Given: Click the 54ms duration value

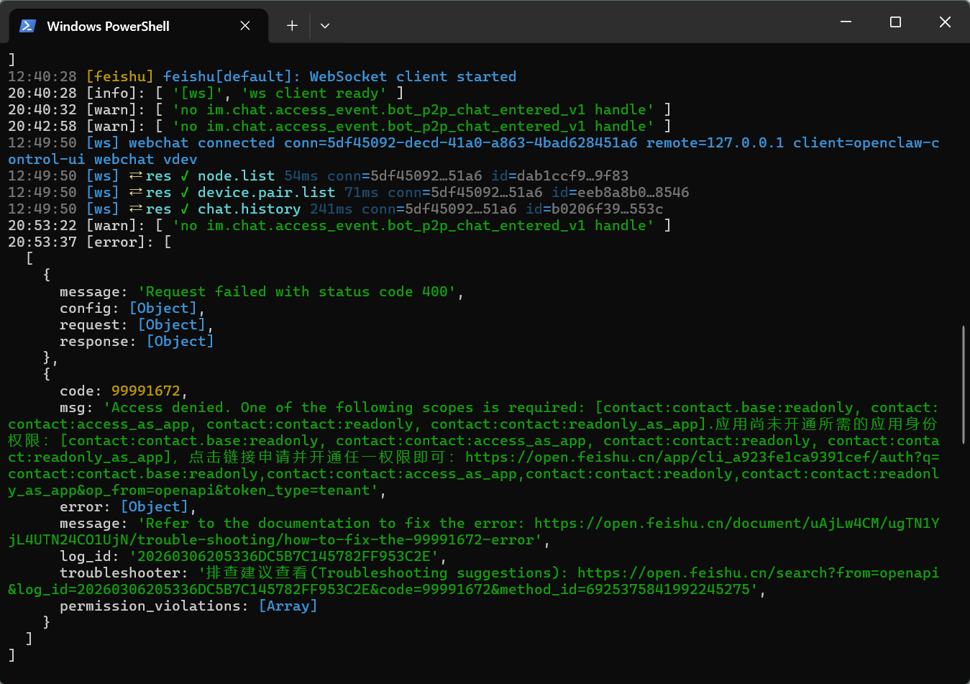Looking at the screenshot, I should [301, 175].
